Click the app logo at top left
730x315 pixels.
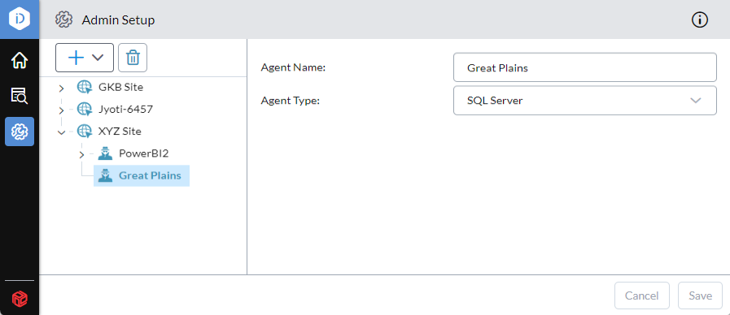(x=20, y=19)
